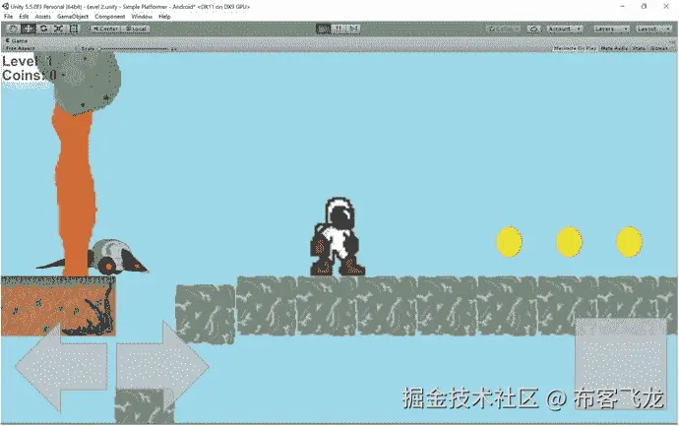Click the player character sprite
Screen dimensions: 679x426
pos(338,237)
